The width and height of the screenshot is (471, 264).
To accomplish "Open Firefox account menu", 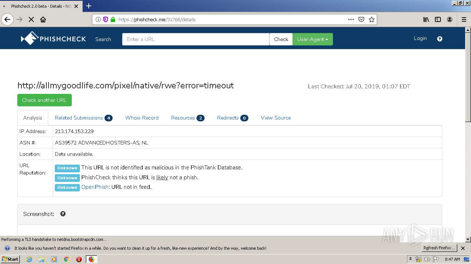I will point(450,19).
